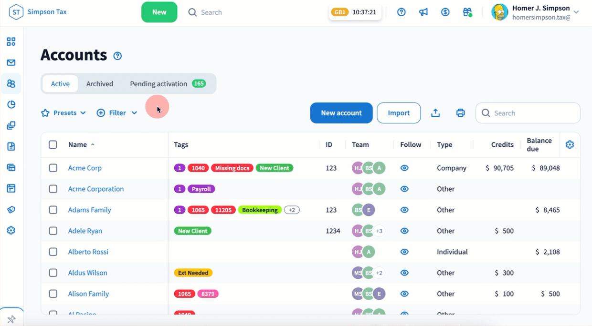Screen dimensions: 592x326
Task: Toggle the follow eye for Adams Family
Action: point(404,210)
